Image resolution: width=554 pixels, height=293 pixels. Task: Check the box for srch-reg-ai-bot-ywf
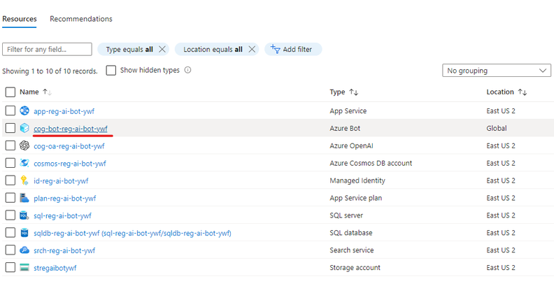[x=10, y=250]
